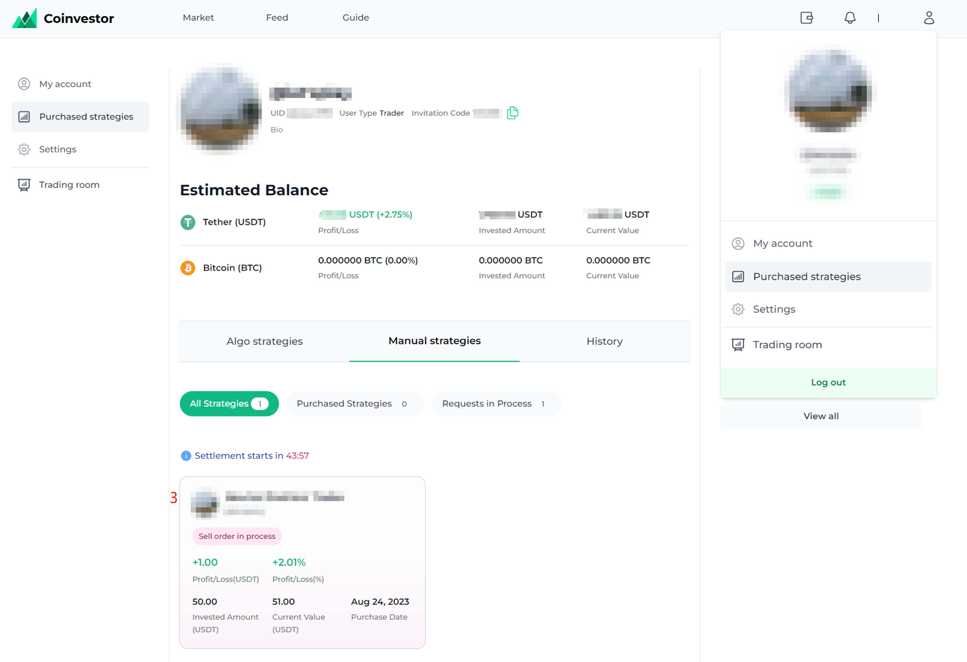Screen dimensions: 967x662
Task: Click the 50.00 Invested Amount value
Action: (x=205, y=602)
